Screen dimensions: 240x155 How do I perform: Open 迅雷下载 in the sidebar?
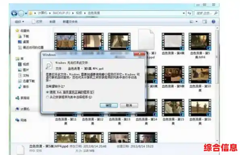tap(27, 81)
